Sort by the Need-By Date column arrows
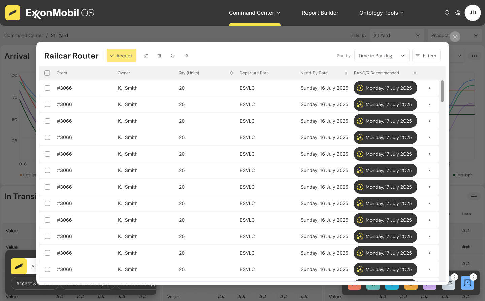485x301 pixels. click(346, 73)
